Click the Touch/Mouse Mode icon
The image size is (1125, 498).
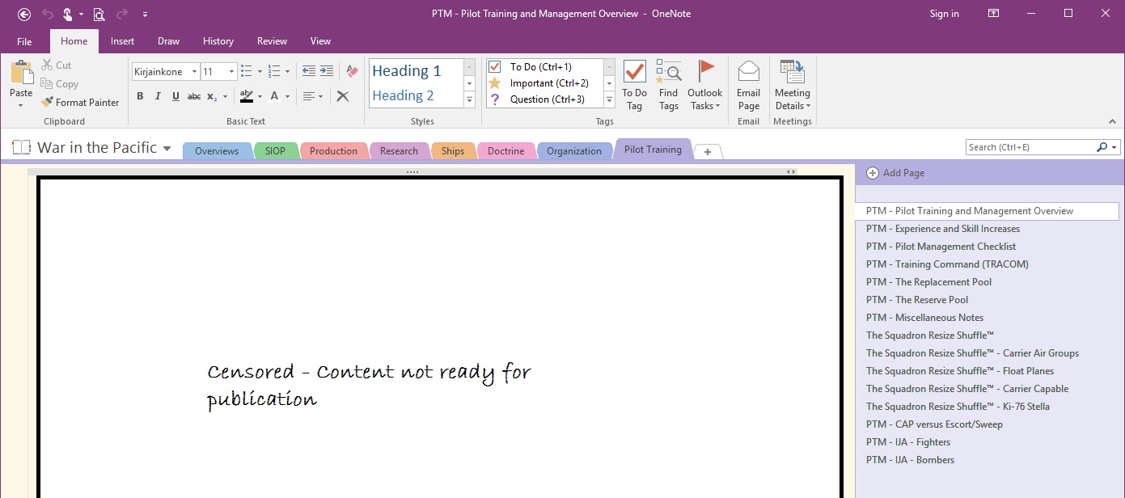(69, 14)
